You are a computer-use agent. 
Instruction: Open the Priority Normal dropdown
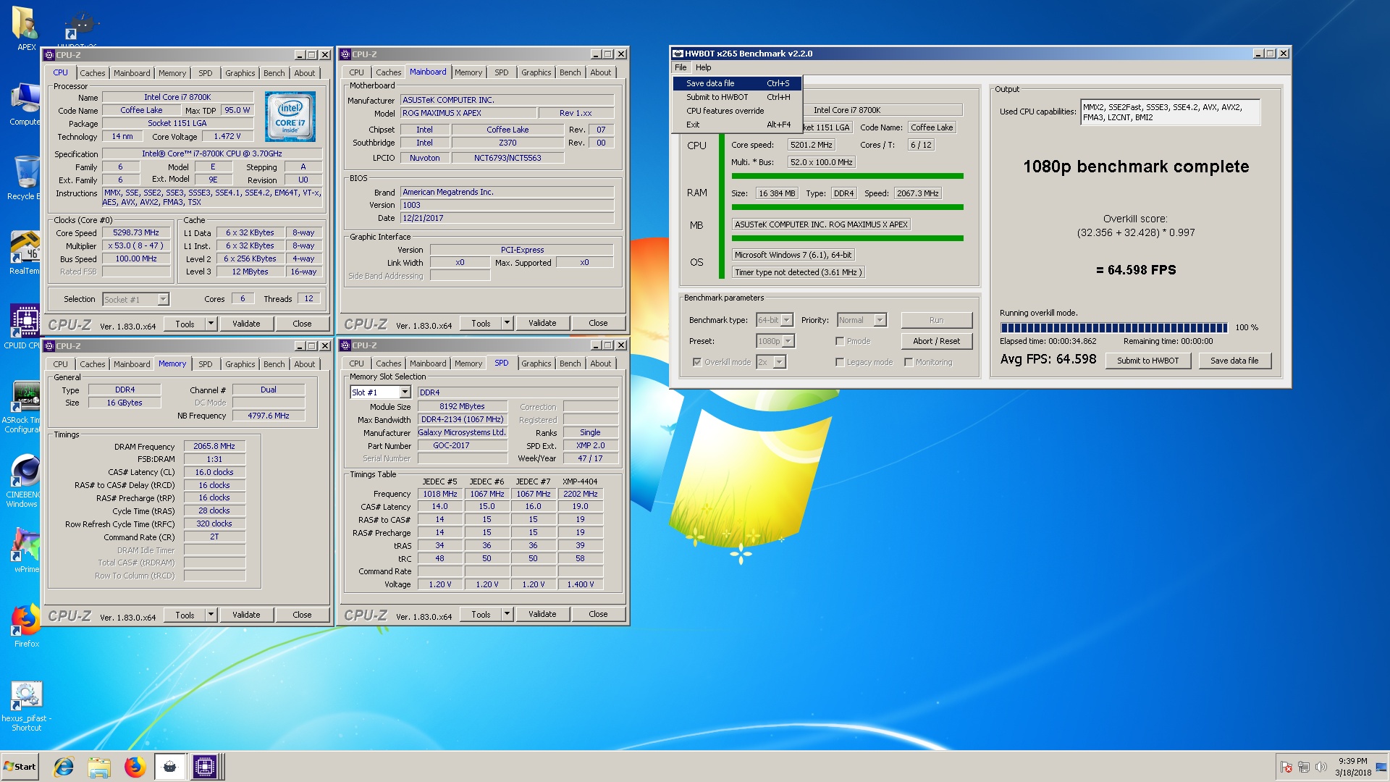[x=862, y=320]
